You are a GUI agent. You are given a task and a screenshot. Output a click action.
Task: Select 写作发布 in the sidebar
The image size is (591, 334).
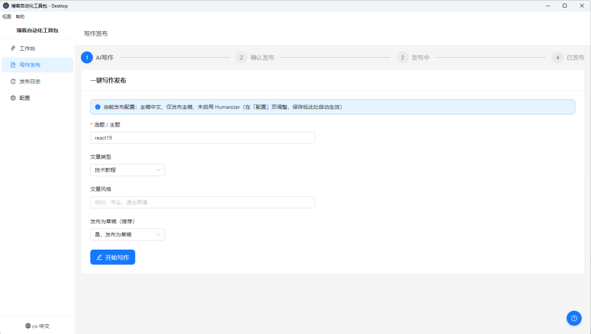coord(38,65)
